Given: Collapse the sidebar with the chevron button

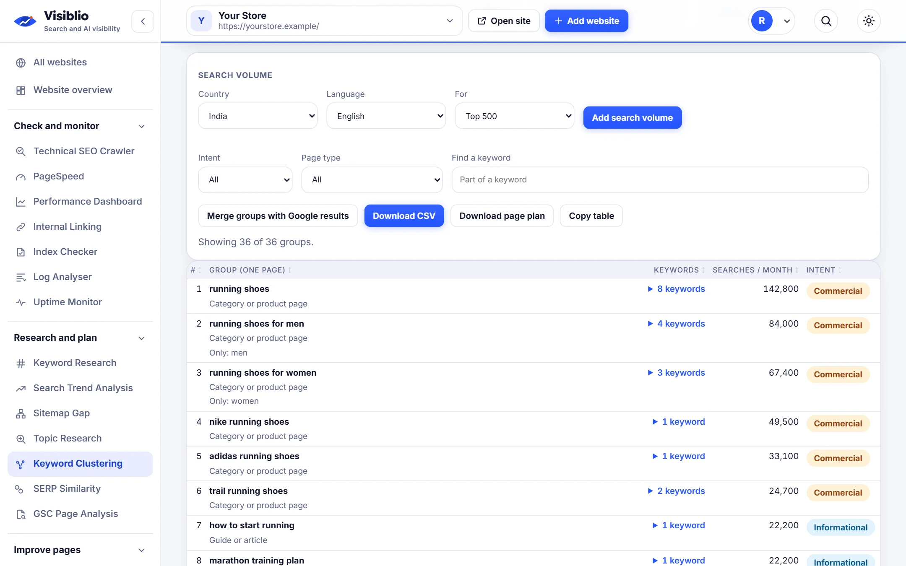Looking at the screenshot, I should click(x=143, y=21).
